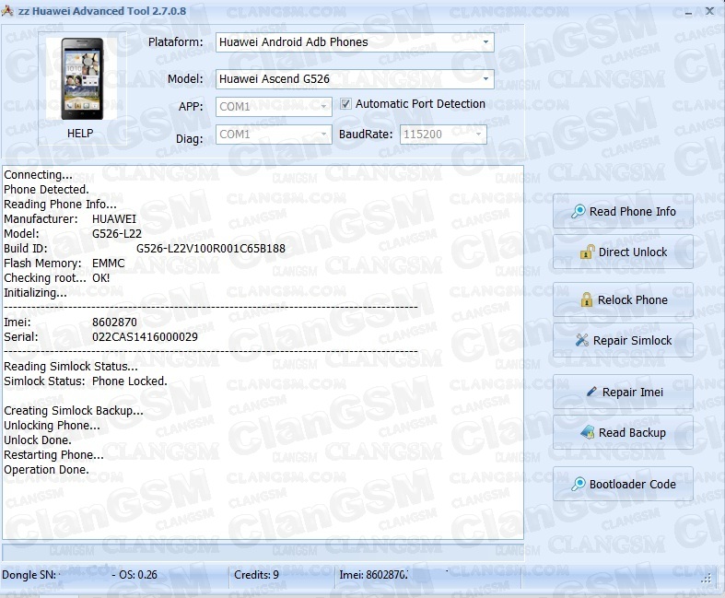The width and height of the screenshot is (725, 598).
Task: Click the Read Phone Info button
Action: (x=623, y=211)
